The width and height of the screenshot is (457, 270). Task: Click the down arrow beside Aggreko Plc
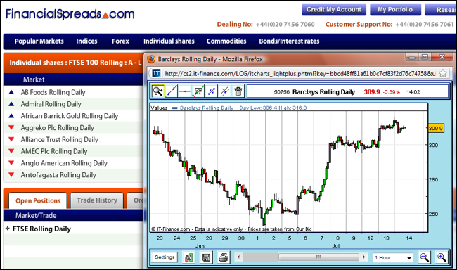coord(11,127)
